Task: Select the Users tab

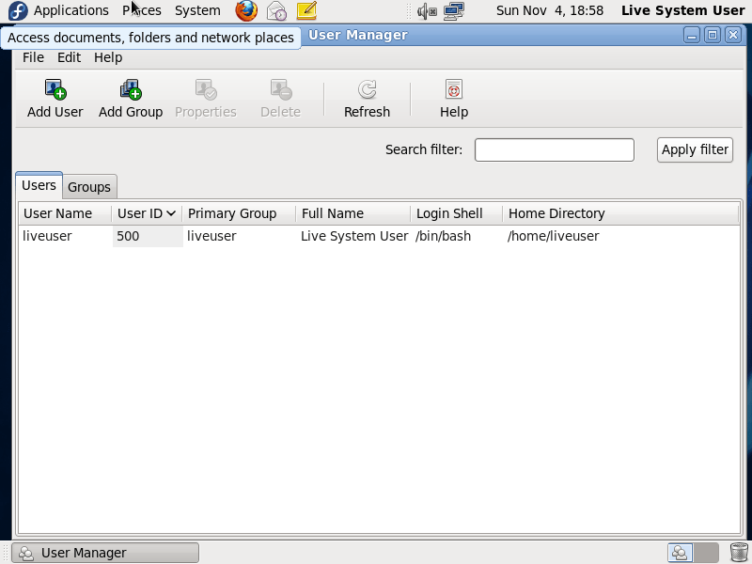Action: coord(39,185)
